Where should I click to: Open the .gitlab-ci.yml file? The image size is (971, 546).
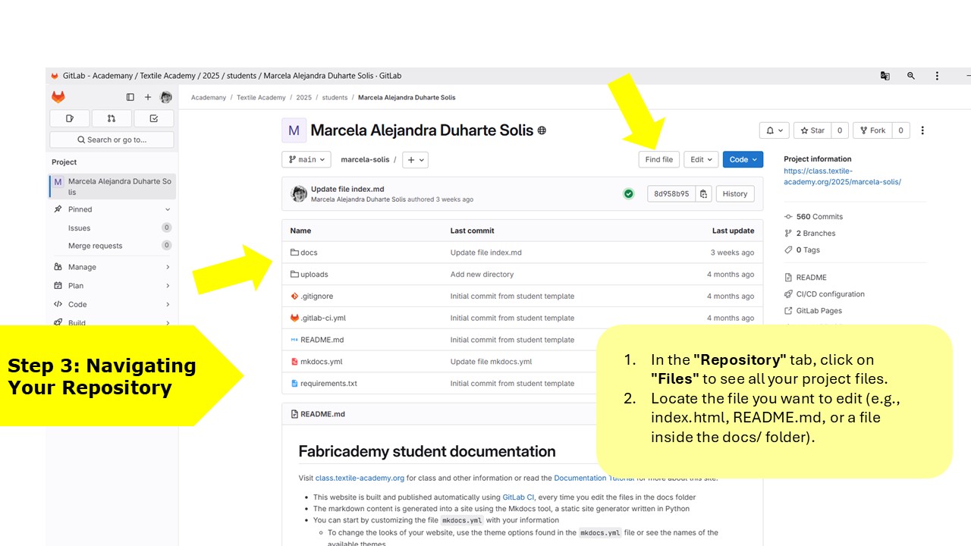coord(323,318)
